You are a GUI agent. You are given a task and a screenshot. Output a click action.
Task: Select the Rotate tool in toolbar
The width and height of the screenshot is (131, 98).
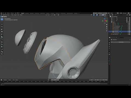click(x=2, y=27)
